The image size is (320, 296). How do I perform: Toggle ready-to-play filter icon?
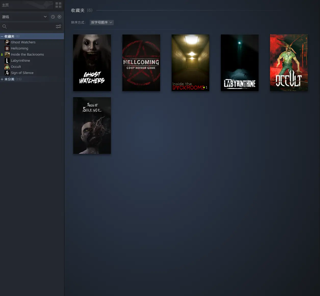(x=59, y=17)
